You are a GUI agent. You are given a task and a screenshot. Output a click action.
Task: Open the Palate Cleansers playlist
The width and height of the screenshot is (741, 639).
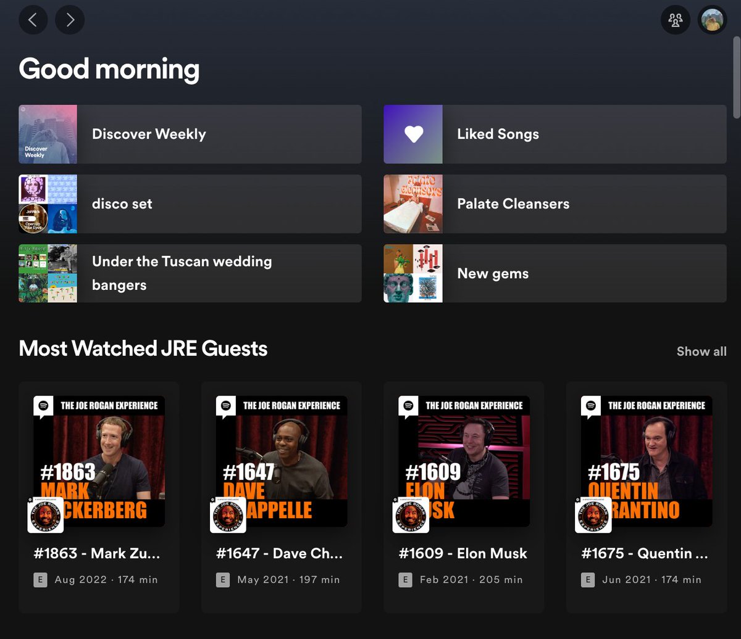point(554,204)
